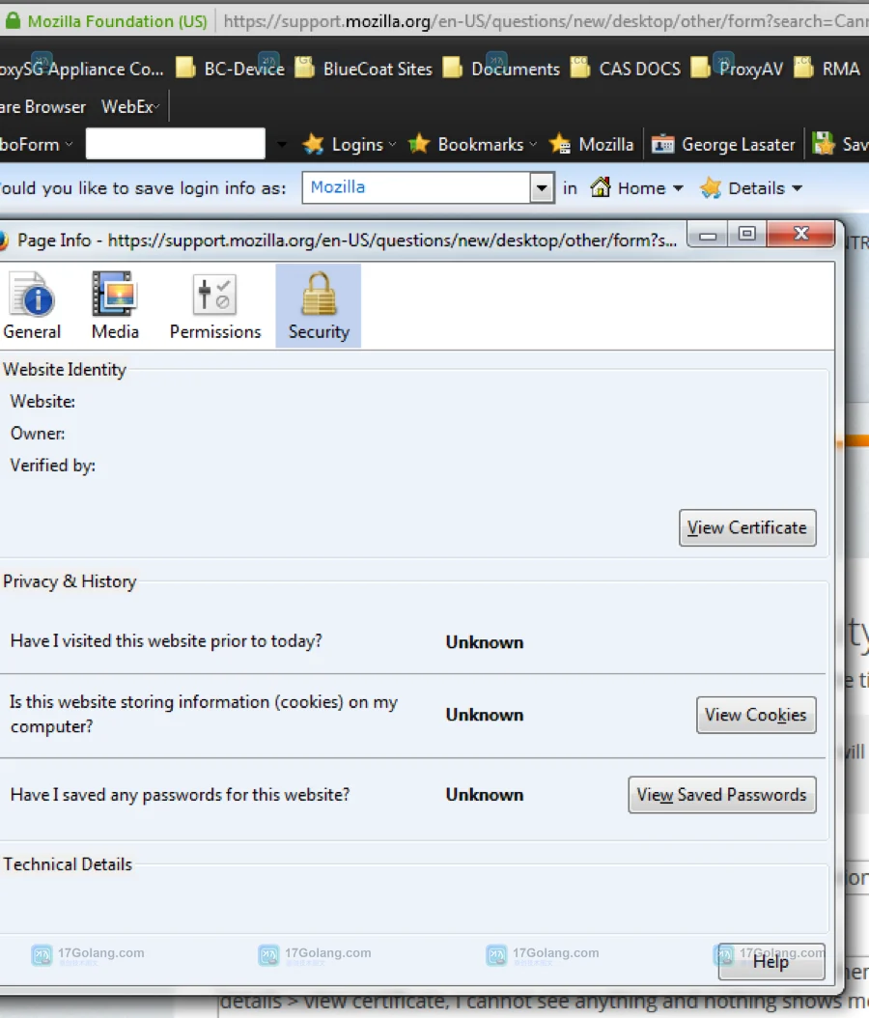
Task: Open View Saved Passwords
Action: [721, 795]
